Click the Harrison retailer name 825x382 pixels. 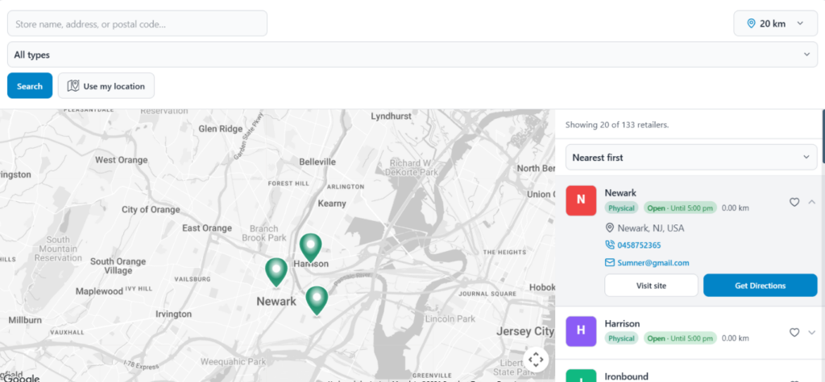(x=622, y=323)
